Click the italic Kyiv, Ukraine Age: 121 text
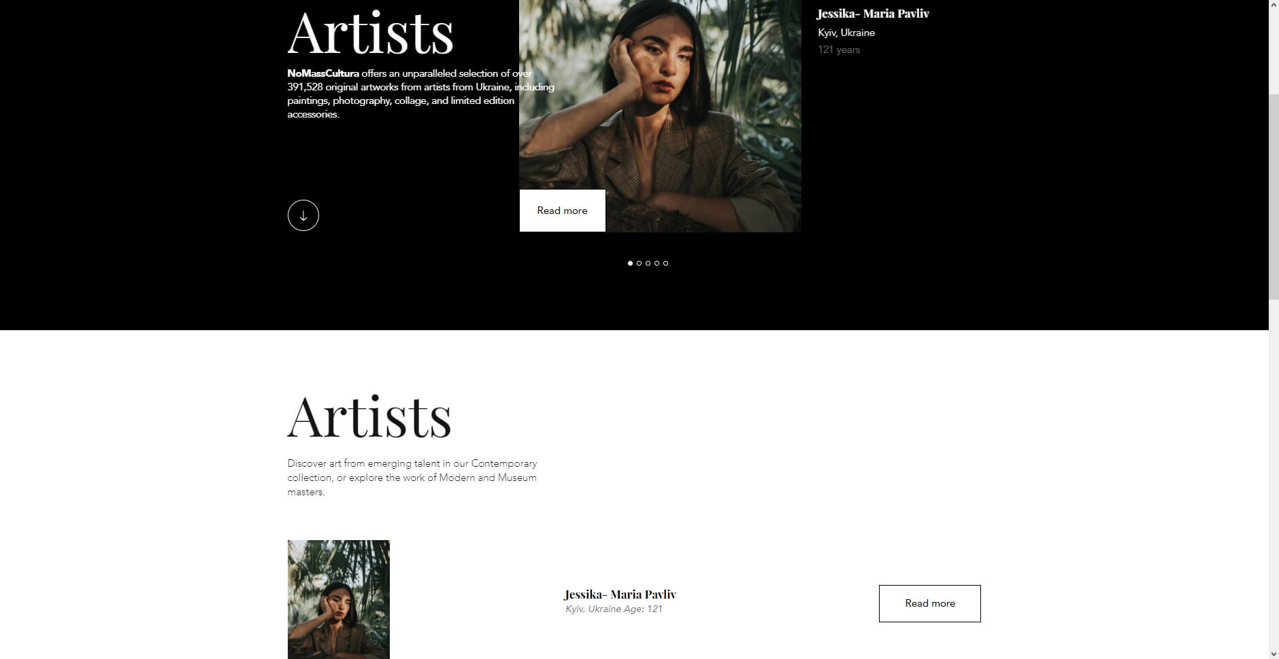This screenshot has width=1279, height=659. (614, 609)
